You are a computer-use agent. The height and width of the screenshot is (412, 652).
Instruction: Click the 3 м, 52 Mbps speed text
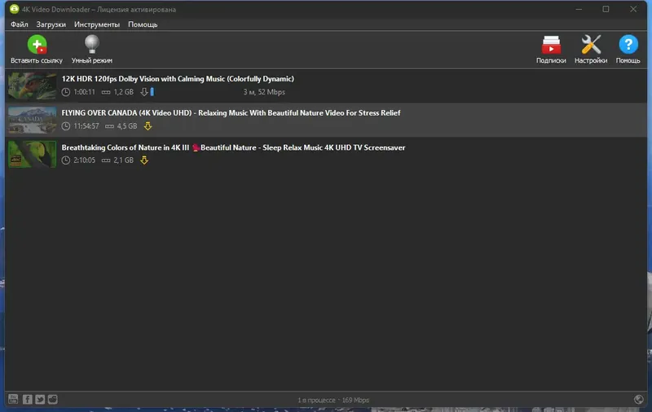(x=264, y=92)
